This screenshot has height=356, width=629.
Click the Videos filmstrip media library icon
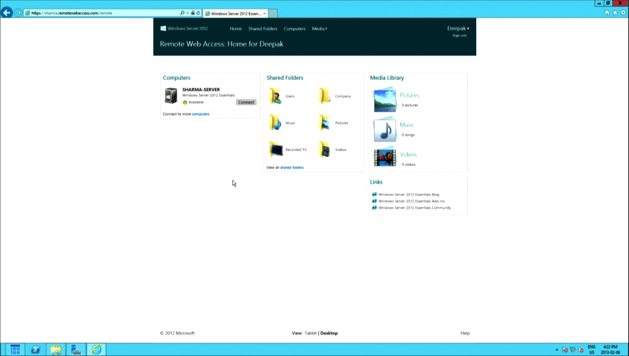pos(385,158)
